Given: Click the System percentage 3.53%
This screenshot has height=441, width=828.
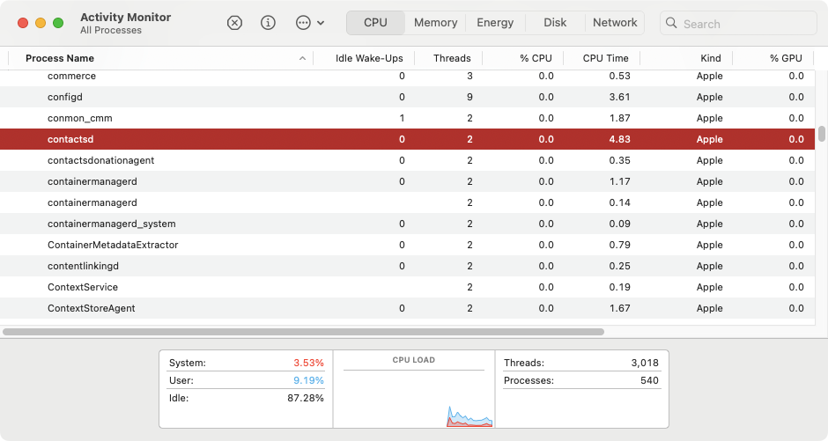Looking at the screenshot, I should (308, 363).
